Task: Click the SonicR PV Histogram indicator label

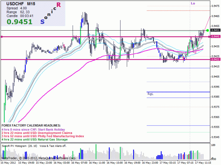Action: (x=19, y=146)
